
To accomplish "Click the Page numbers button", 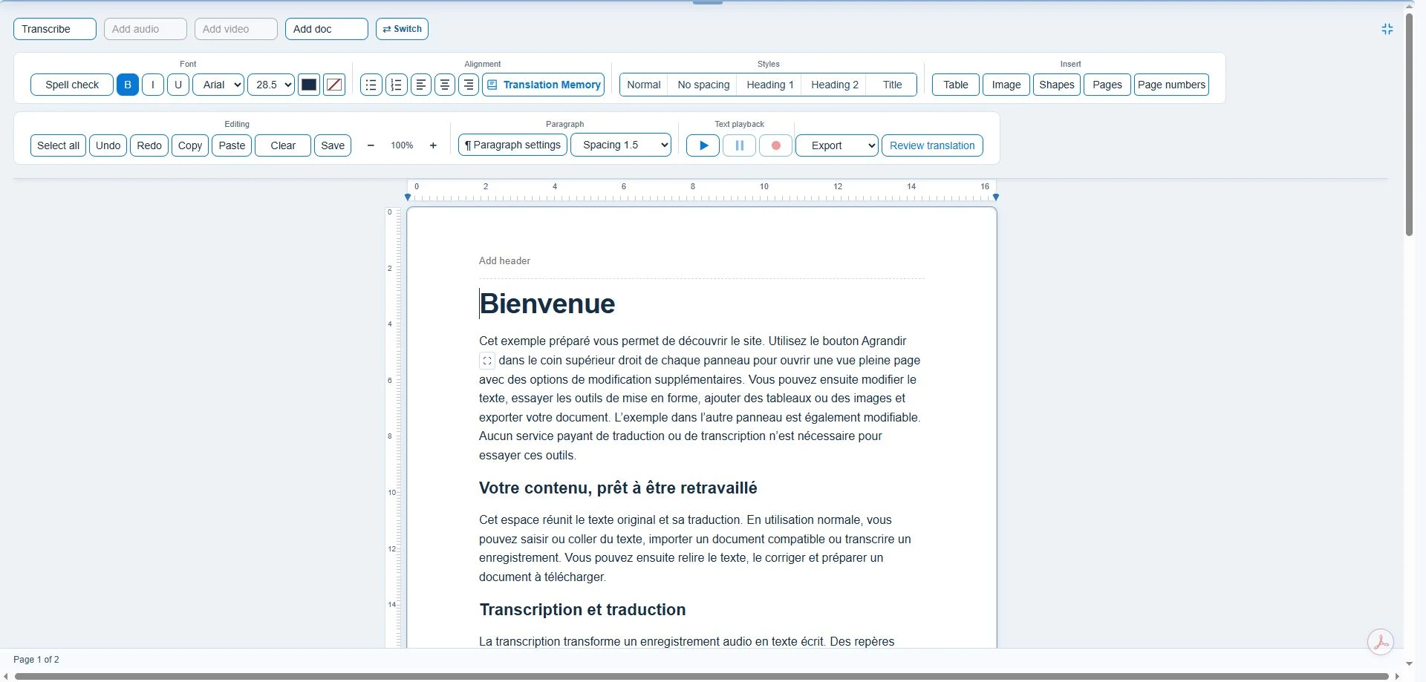I will [1171, 85].
